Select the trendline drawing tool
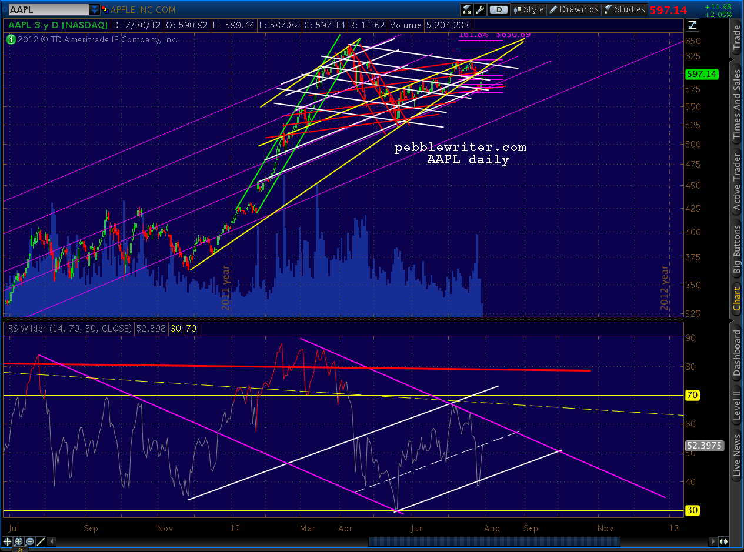The image size is (744, 552). point(42,541)
